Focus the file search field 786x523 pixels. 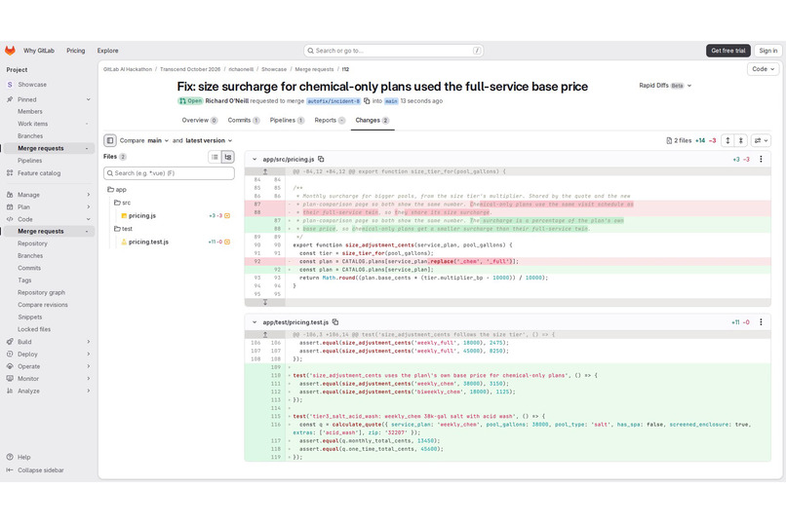coord(169,173)
